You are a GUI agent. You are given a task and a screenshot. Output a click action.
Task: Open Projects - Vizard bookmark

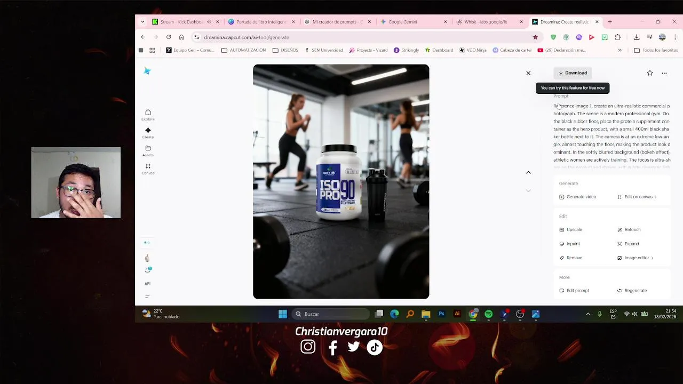[x=368, y=50]
